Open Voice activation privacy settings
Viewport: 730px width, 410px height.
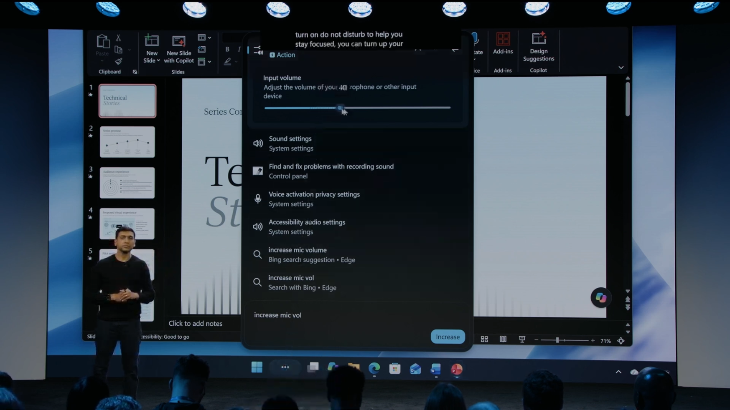click(x=357, y=199)
